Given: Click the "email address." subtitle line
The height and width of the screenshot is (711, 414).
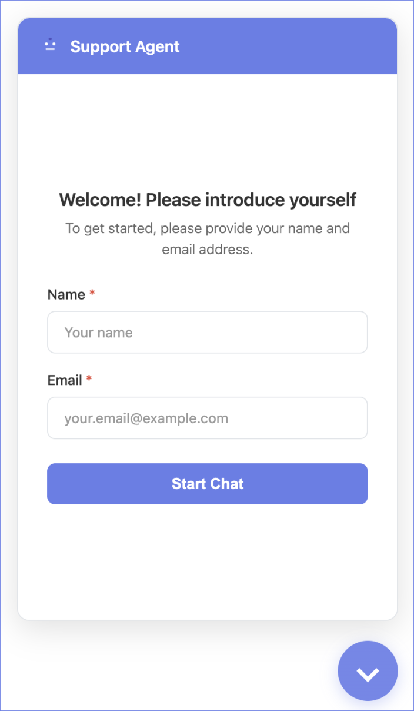Looking at the screenshot, I should (x=207, y=250).
